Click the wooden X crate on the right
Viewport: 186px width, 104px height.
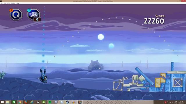[178, 83]
